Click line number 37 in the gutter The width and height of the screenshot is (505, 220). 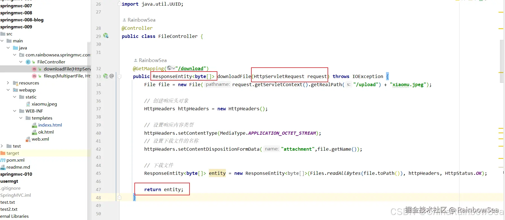[98, 109]
